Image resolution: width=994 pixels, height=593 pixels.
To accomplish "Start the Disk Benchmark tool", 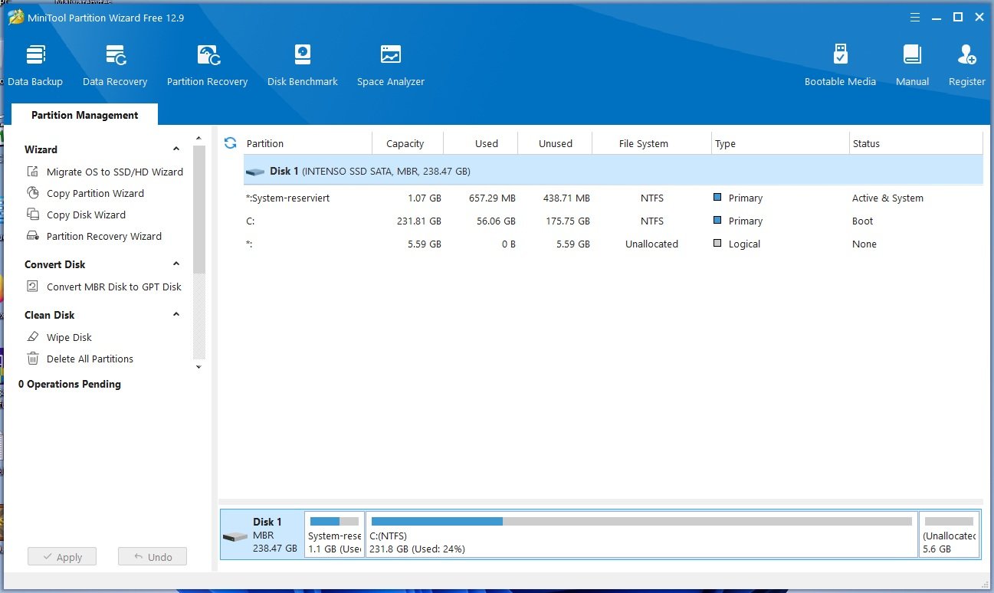I will point(303,65).
